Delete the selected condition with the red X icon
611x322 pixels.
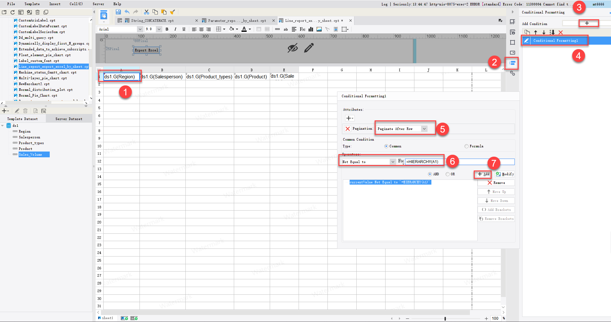pos(561,32)
